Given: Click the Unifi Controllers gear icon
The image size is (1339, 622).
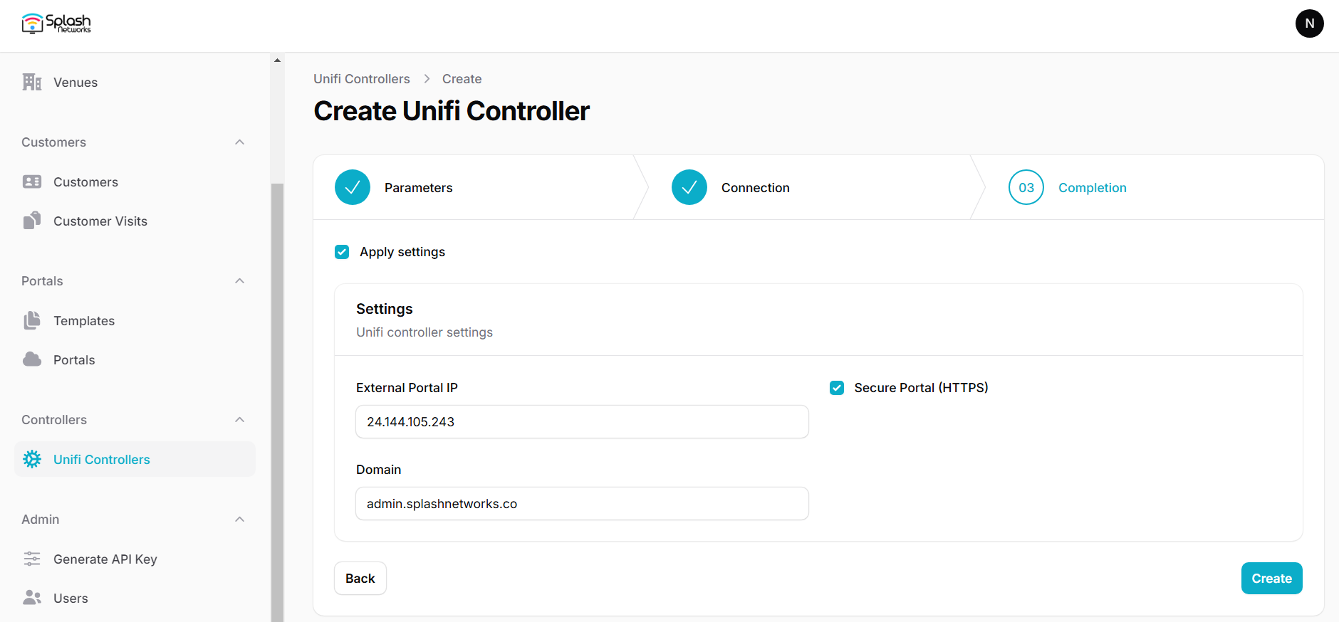Looking at the screenshot, I should pyautogui.click(x=32, y=459).
